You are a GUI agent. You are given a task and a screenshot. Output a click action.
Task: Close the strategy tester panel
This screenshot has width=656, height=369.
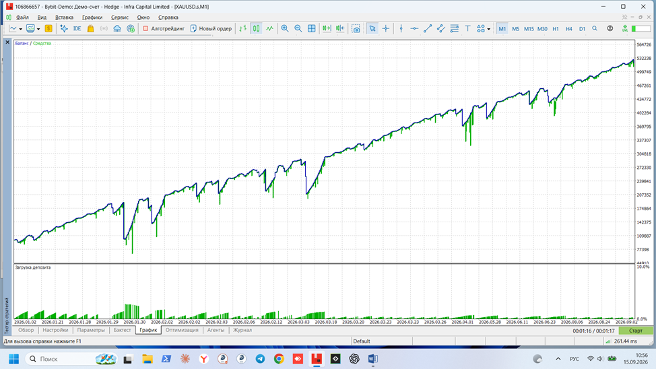point(7,42)
